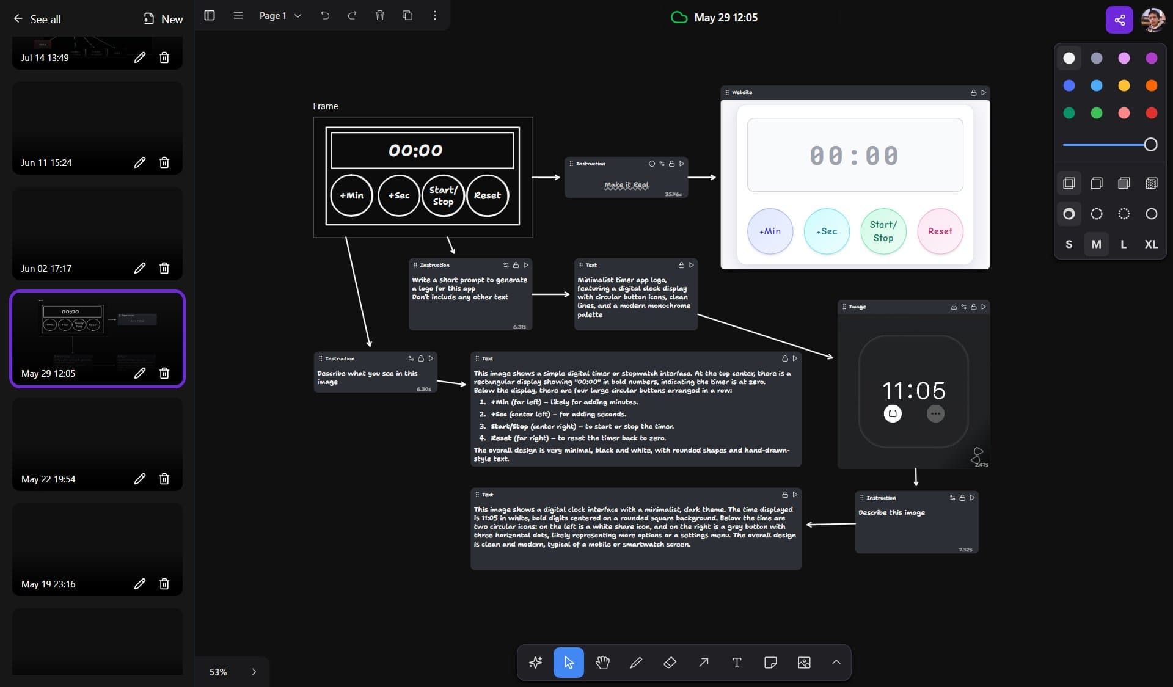This screenshot has height=687, width=1173.
Task: Select the Eraser tool
Action: pyautogui.click(x=670, y=663)
